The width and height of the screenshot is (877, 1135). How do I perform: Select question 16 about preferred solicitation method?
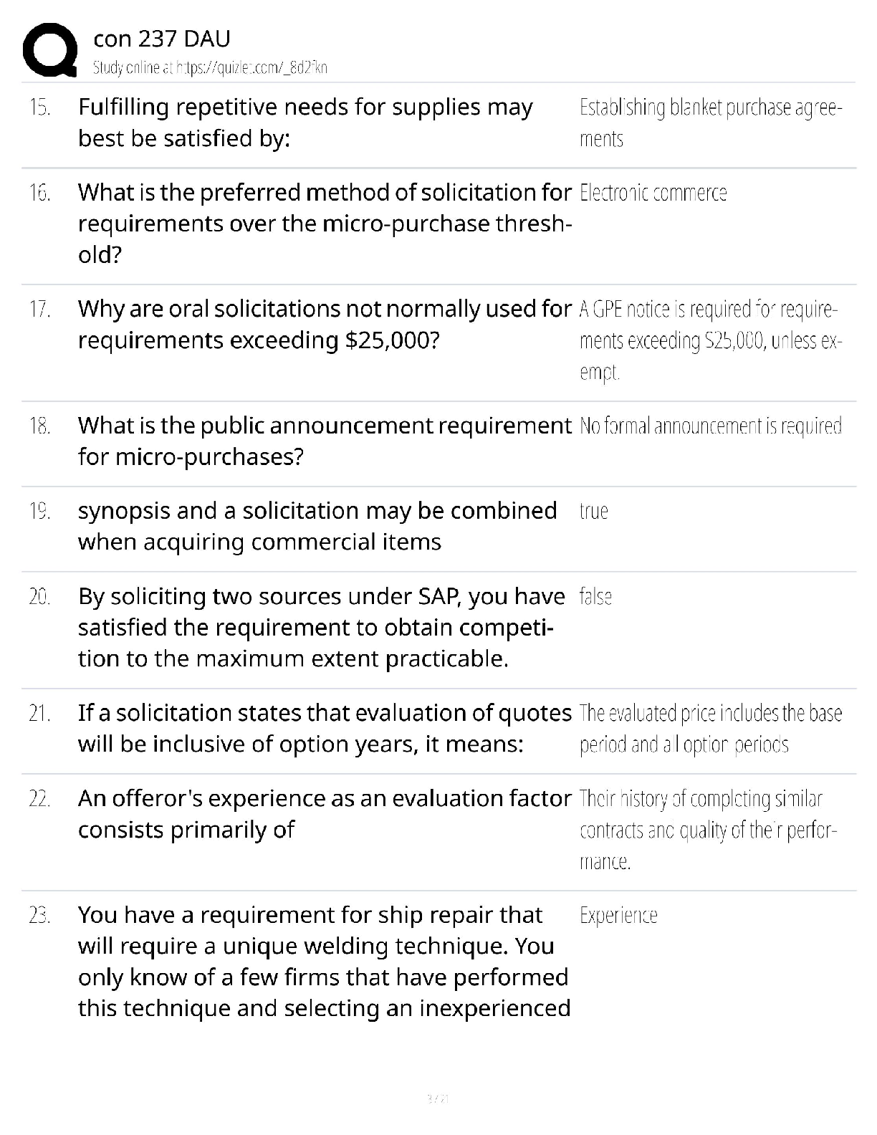(325, 223)
